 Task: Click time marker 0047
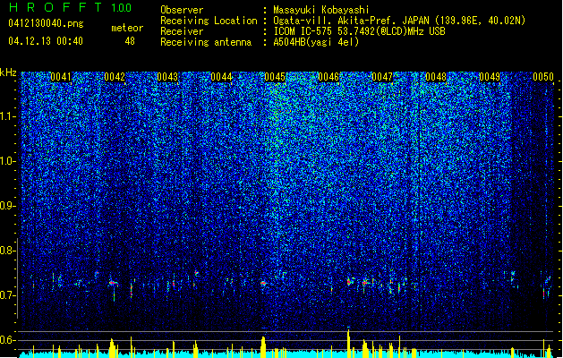[382, 77]
